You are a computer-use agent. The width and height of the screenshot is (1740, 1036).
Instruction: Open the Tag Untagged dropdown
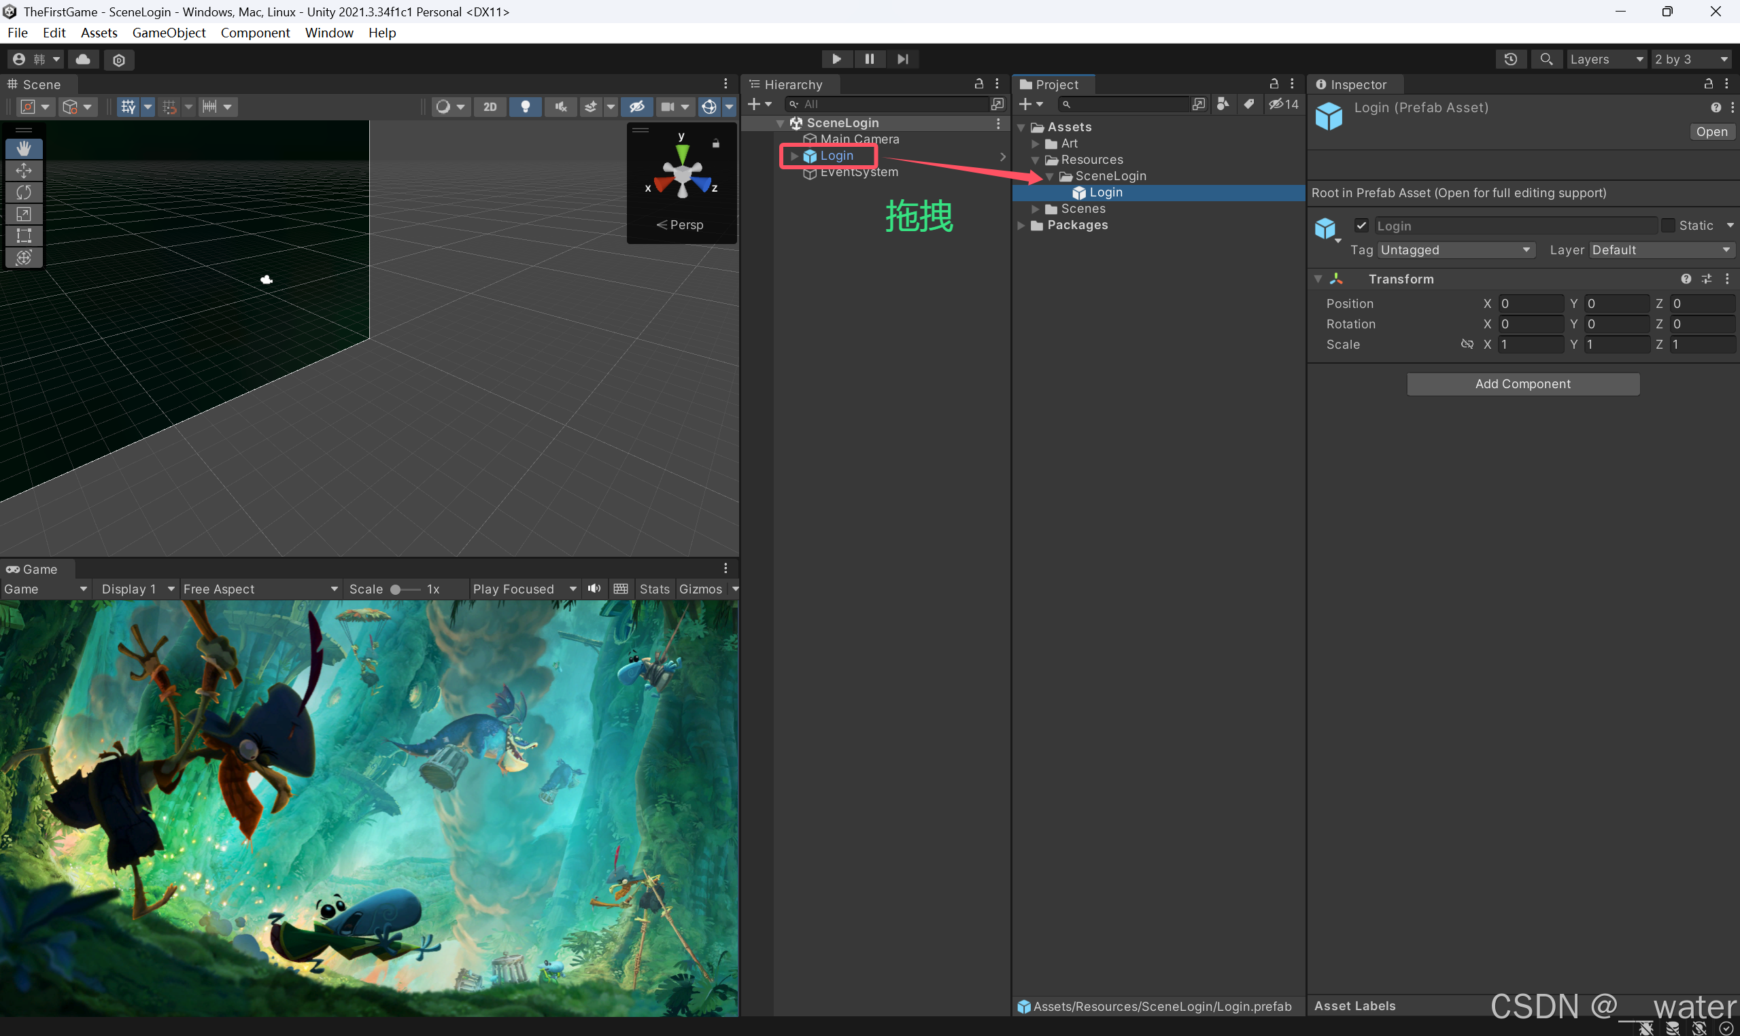click(x=1455, y=250)
